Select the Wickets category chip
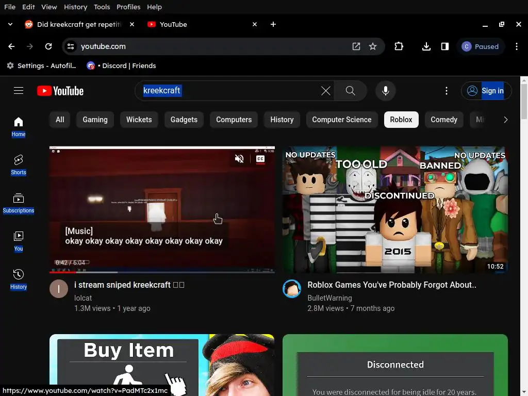 pos(139,120)
